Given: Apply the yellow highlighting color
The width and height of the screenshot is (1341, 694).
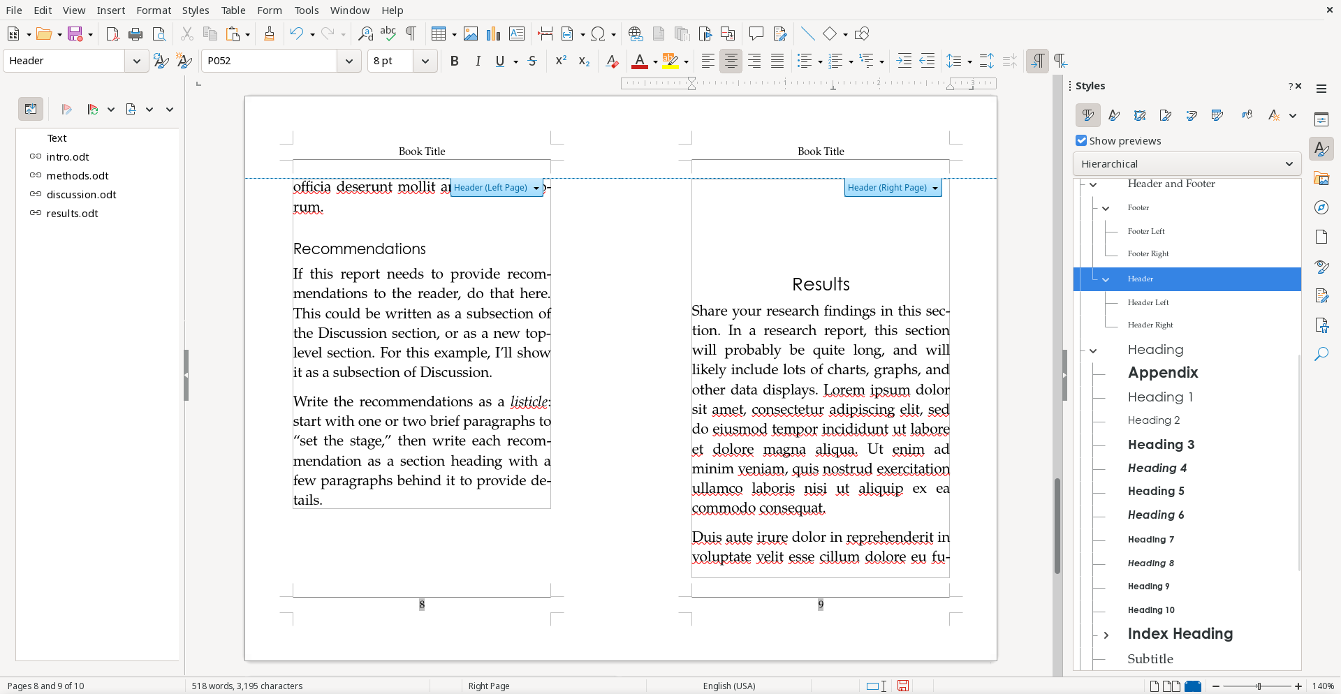Looking at the screenshot, I should (x=670, y=61).
